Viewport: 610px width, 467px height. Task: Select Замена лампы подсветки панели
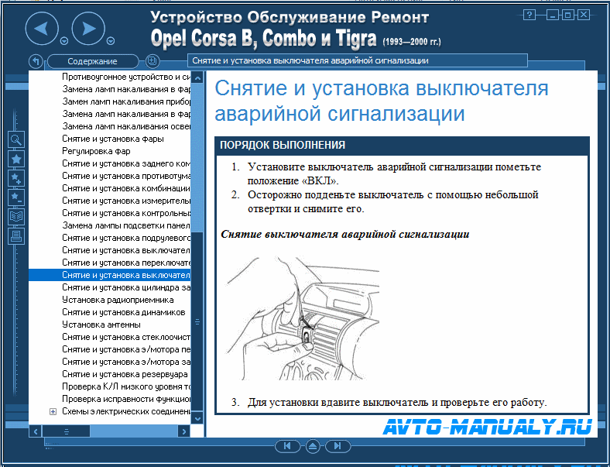pyautogui.click(x=126, y=225)
